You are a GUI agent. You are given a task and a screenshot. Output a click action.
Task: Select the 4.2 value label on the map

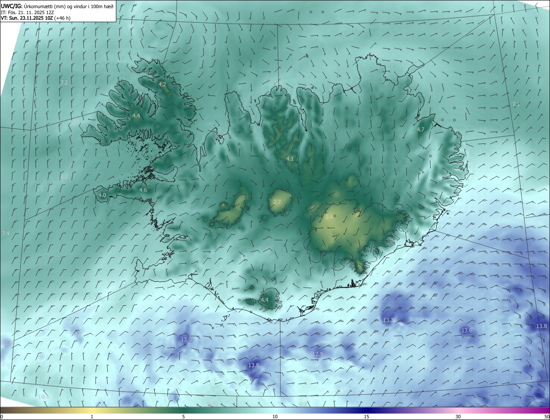click(162, 85)
